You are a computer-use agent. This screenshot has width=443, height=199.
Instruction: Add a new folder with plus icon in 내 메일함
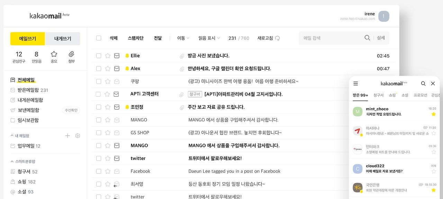[67, 136]
